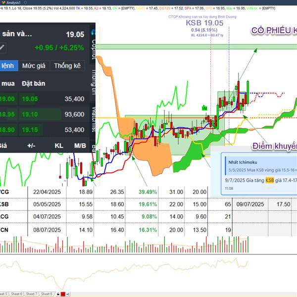Click ask volume 53,400

pyautogui.click(x=74, y=130)
